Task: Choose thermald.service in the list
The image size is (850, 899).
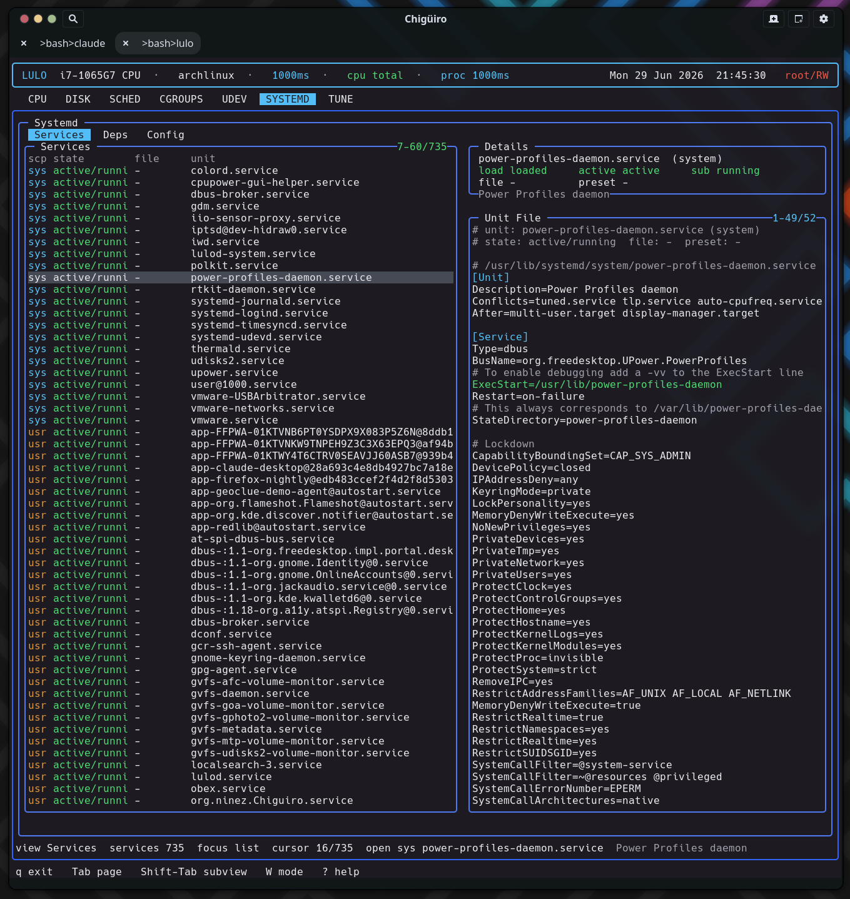Action: [241, 348]
